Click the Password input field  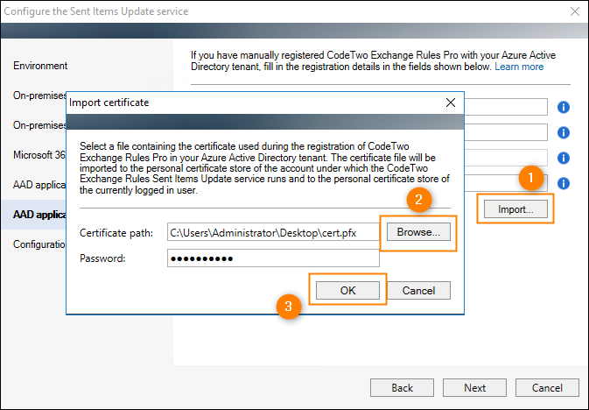point(273,258)
